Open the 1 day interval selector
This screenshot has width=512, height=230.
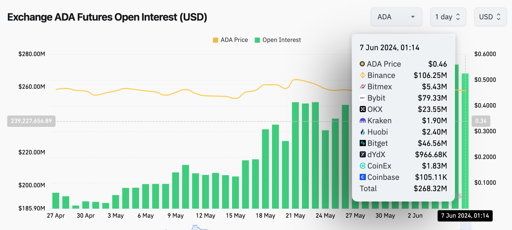[448, 17]
